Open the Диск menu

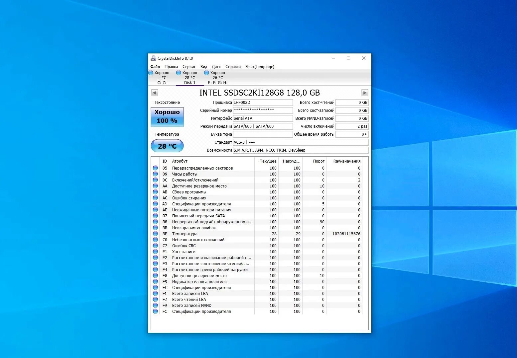coord(216,67)
